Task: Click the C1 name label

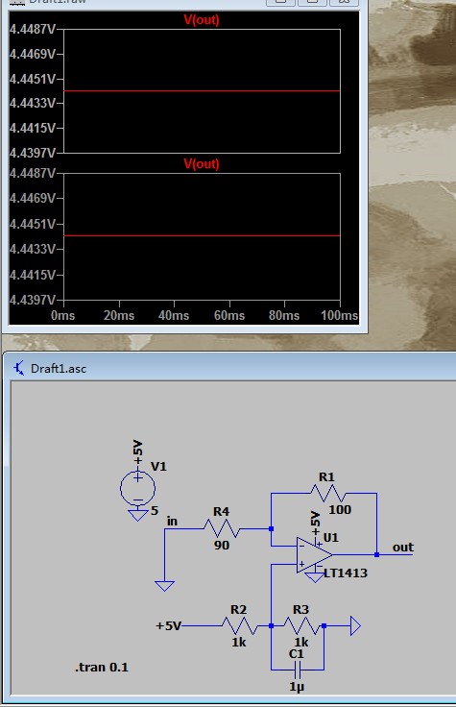Action: (297, 654)
